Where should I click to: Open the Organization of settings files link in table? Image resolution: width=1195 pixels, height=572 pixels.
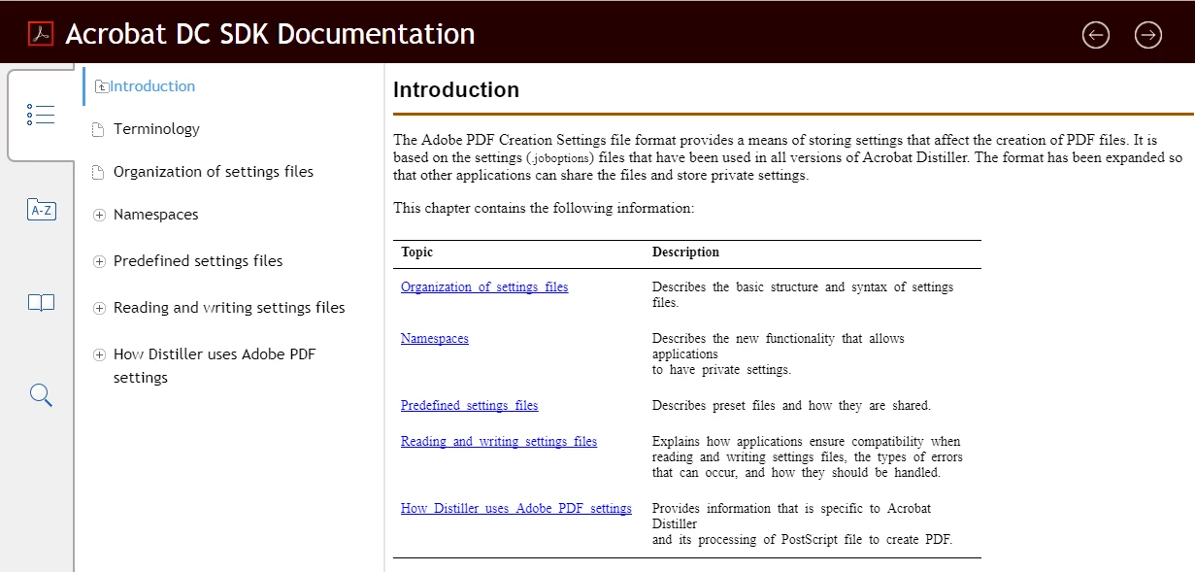point(484,287)
